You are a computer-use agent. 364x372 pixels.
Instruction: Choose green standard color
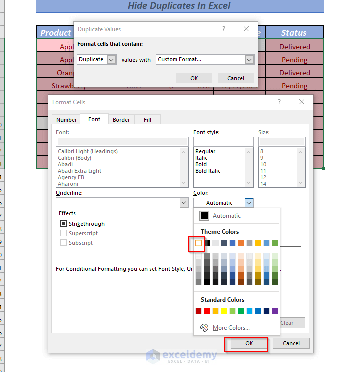tap(241, 311)
